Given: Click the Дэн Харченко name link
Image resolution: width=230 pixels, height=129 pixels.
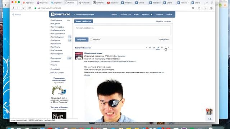Looking at the screenshot, I should coord(120,56).
